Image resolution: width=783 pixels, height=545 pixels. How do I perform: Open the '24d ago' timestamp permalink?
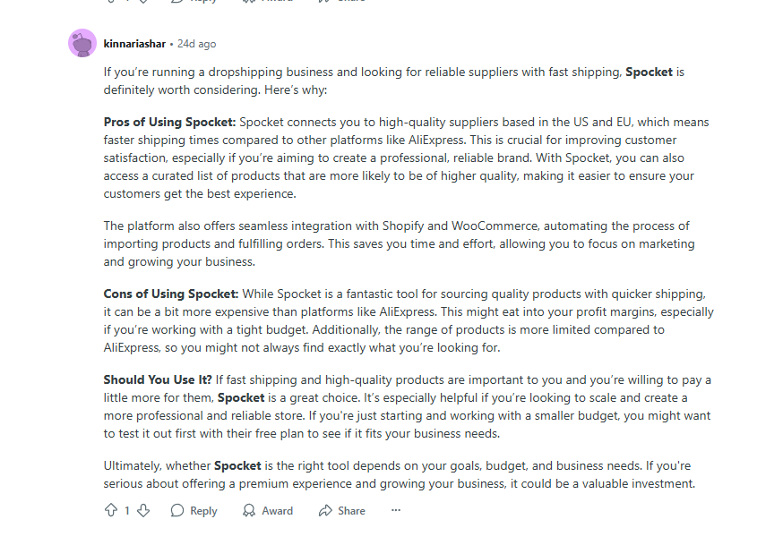click(197, 44)
